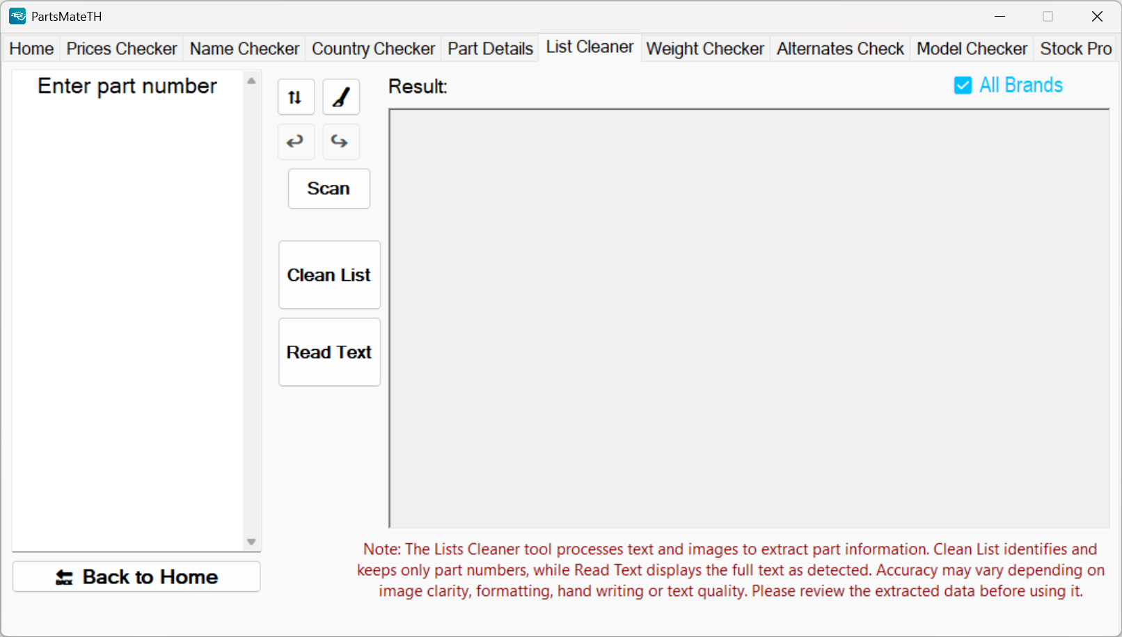The height and width of the screenshot is (637, 1122).
Task: Click the sort/swap arrows icon button
Action: [x=296, y=97]
